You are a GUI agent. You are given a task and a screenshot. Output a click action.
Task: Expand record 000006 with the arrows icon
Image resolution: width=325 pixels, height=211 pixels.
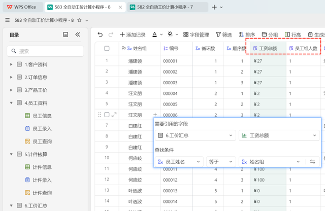coord(114,115)
